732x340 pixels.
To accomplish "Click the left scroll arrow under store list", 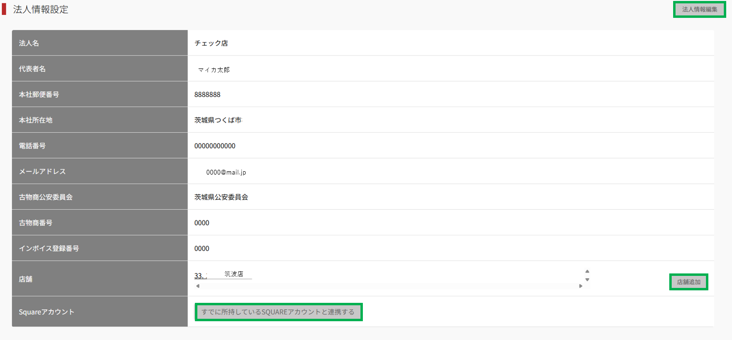I will click(x=197, y=286).
